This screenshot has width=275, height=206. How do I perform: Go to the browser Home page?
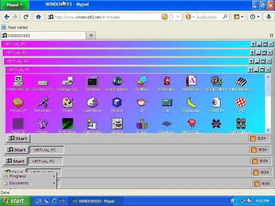tap(38, 17)
